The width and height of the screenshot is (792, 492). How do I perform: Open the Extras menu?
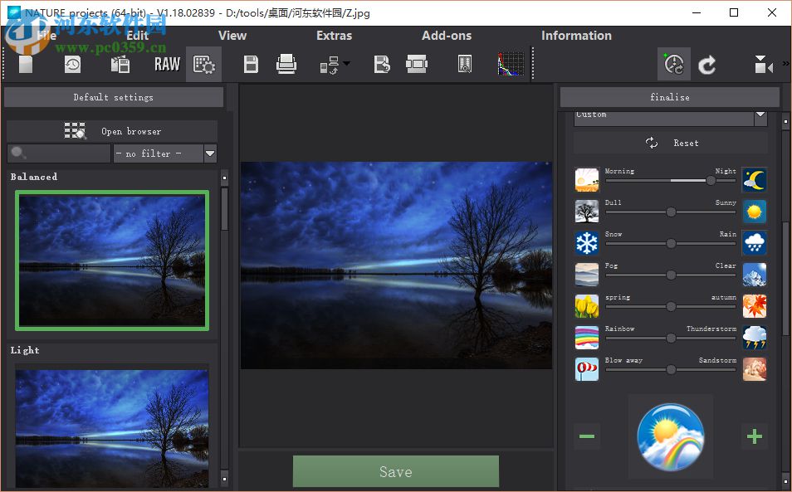[x=334, y=36]
